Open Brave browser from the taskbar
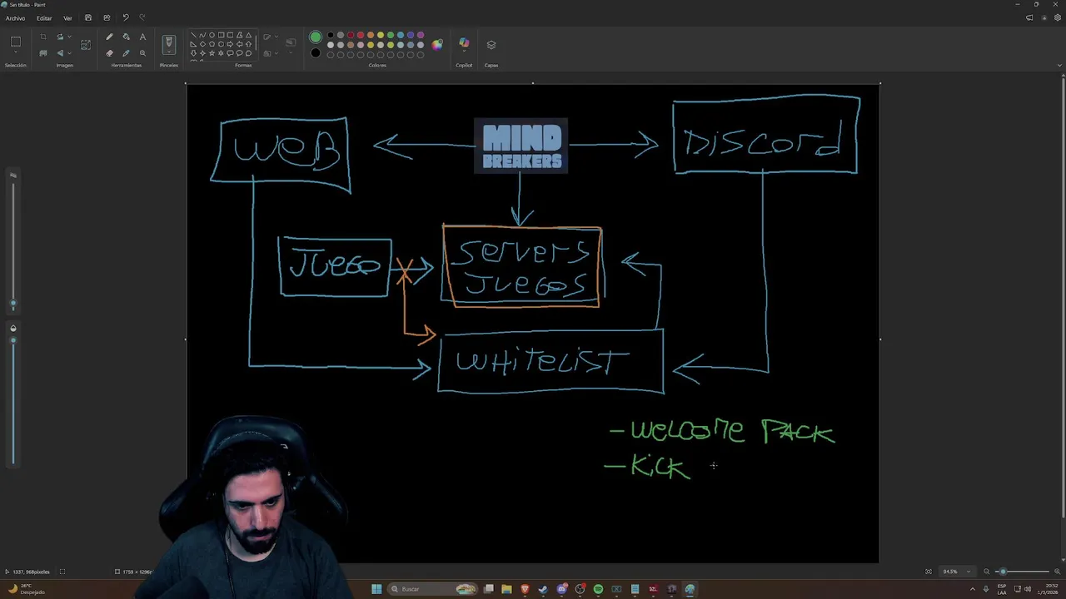Viewport: 1066px width, 599px height. pyautogui.click(x=525, y=589)
